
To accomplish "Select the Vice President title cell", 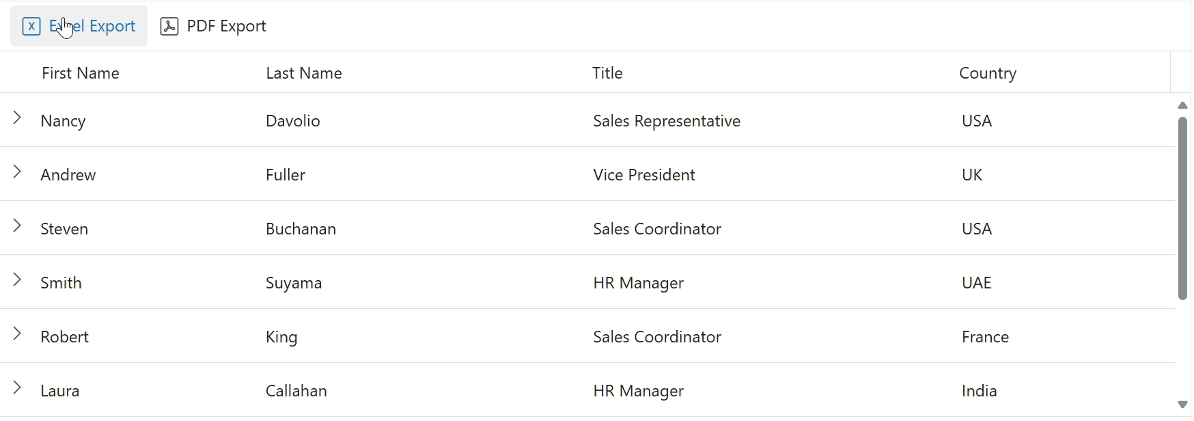I will tap(644, 175).
